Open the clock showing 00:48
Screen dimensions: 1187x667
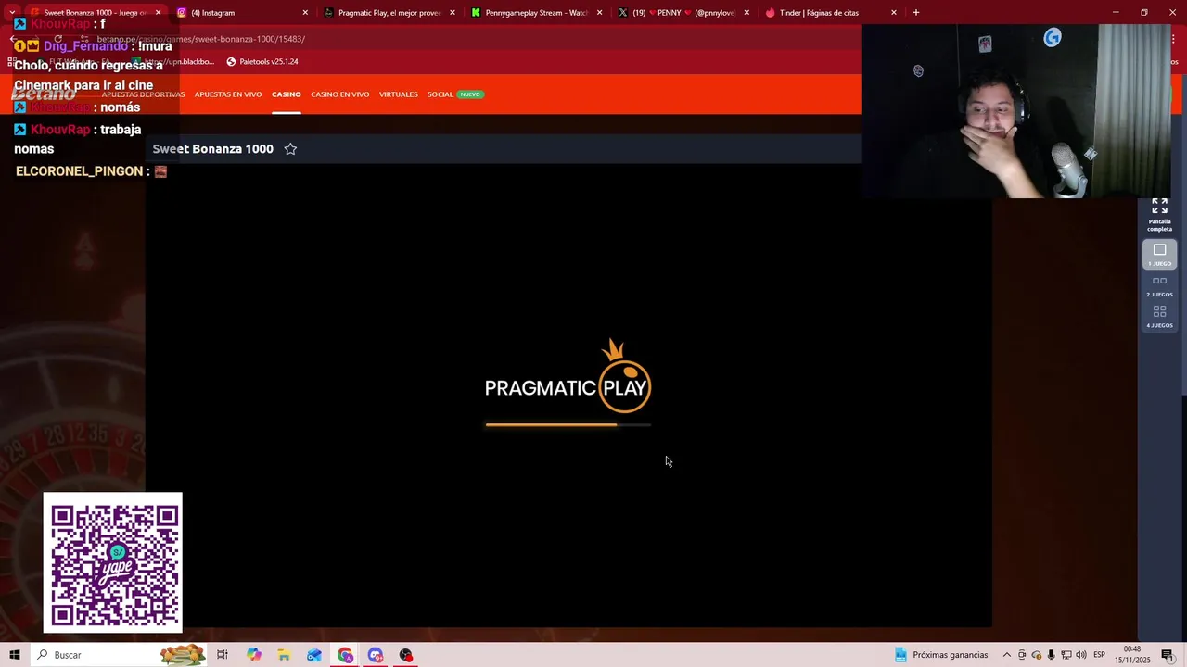click(x=1133, y=655)
